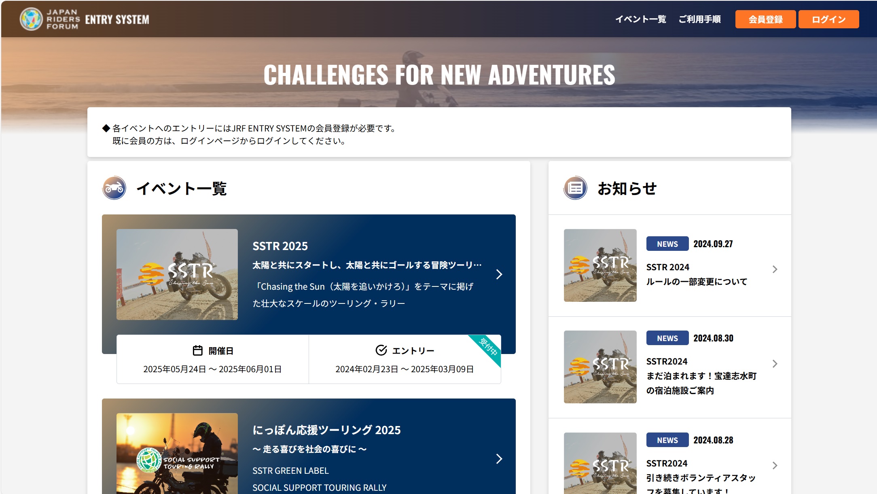The image size is (877, 494).
Task: Click the CHALLENGES FOR NEW ADVENTURES headline
Action: 439,75
